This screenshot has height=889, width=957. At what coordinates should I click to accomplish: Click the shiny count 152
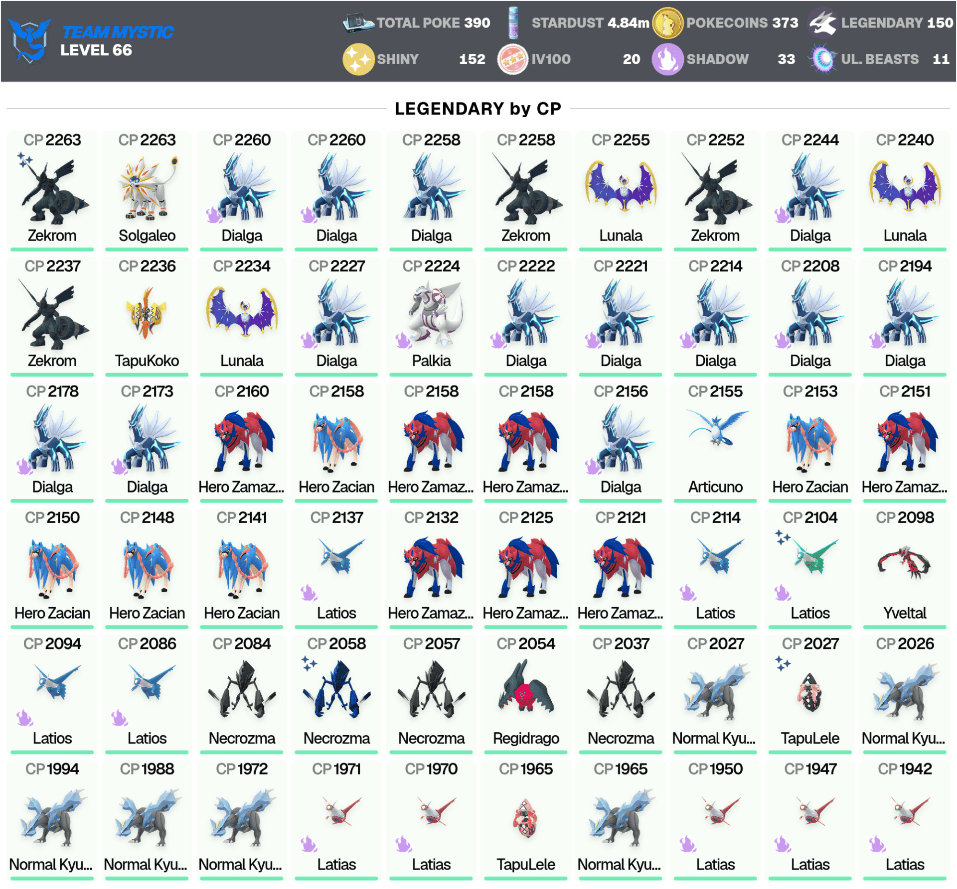pyautogui.click(x=472, y=59)
